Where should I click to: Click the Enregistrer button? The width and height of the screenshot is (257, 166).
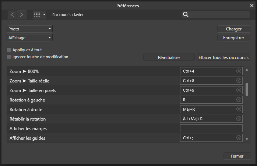tap(234, 38)
